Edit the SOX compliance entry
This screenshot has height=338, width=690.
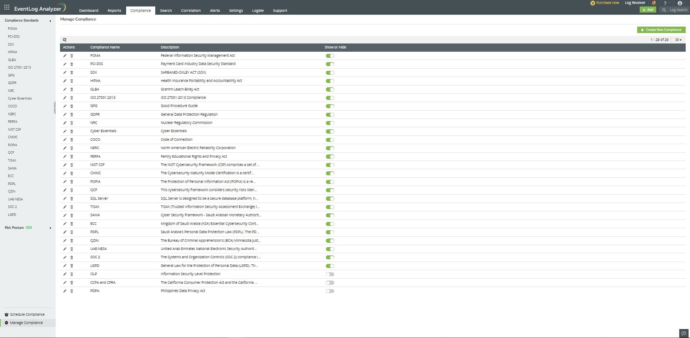click(65, 73)
